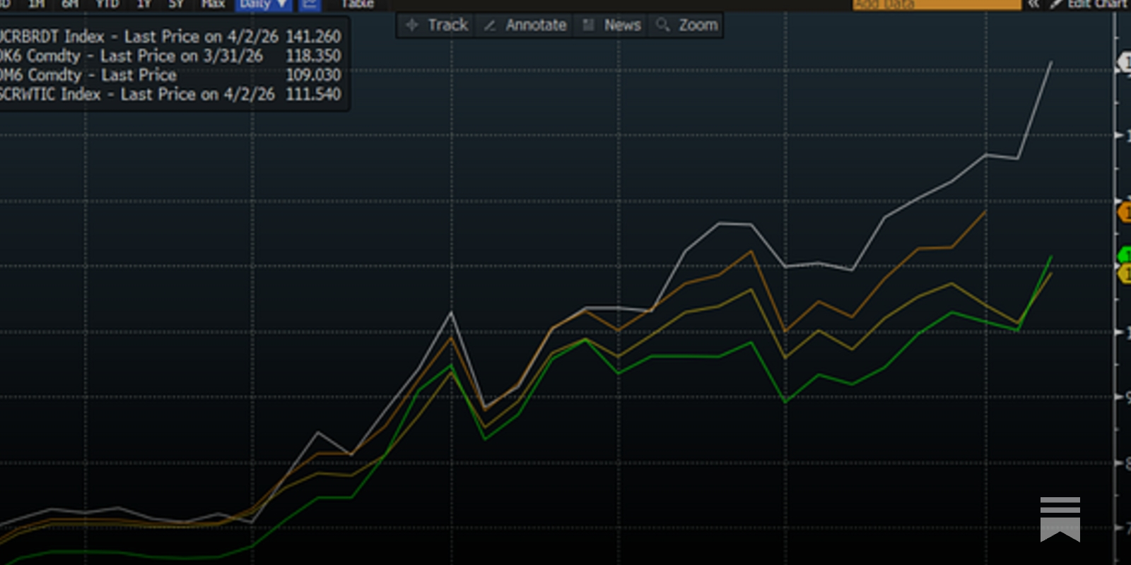Select the CRBRDT Index legend row
Screen dimensions: 1131x565
pyautogui.click(x=170, y=36)
